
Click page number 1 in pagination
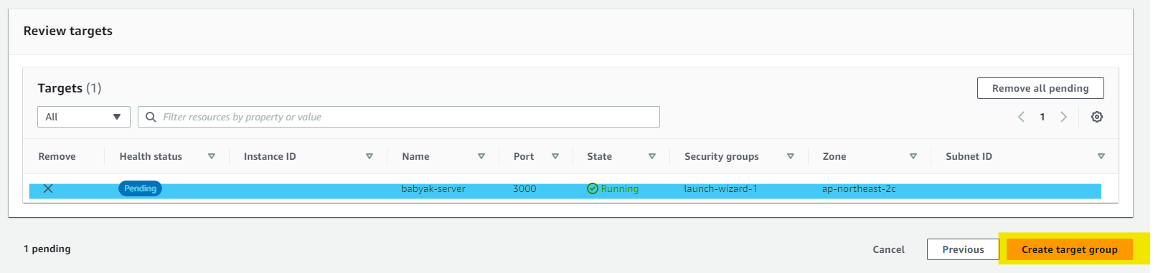pos(1042,117)
